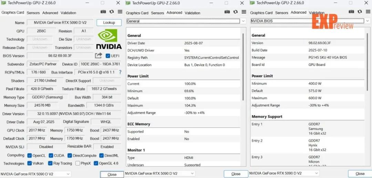Screen dimensions: 372x178
Task: Click the 'HDMI' monitor type value
Action: (189, 158)
